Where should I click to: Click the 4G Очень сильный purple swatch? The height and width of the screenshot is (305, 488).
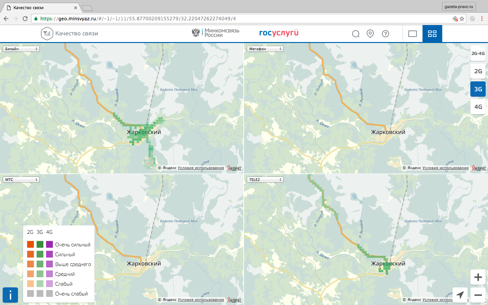49,244
